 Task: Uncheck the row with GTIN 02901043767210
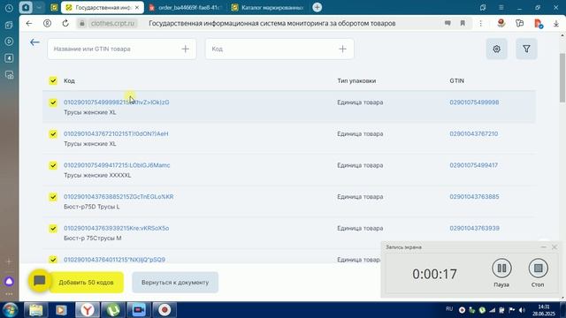53,133
